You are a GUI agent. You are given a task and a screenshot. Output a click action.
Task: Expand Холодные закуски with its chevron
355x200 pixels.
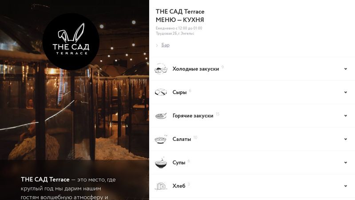tap(346, 69)
